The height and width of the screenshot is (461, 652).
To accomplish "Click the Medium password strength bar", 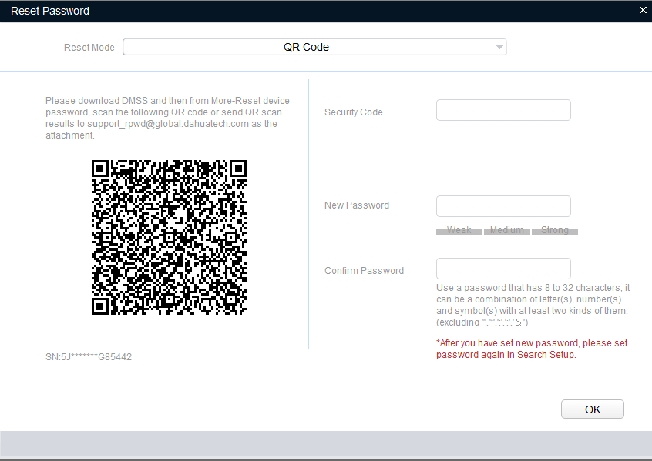I will [506, 231].
